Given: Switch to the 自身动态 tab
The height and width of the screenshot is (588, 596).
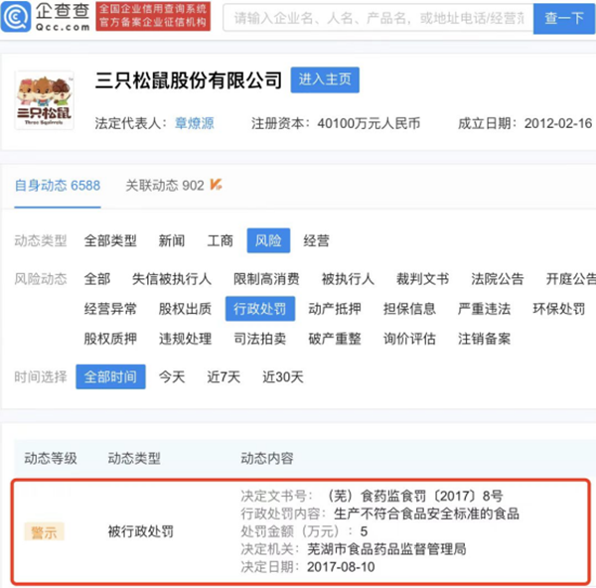Looking at the screenshot, I should 57,185.
